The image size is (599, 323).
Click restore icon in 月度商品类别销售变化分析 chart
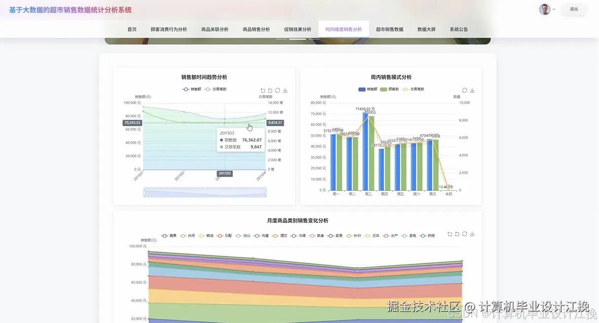[465, 234]
